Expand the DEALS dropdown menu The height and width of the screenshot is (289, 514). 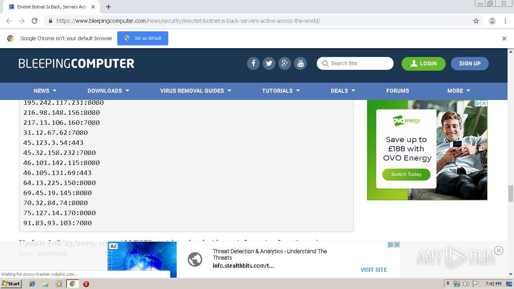(343, 91)
